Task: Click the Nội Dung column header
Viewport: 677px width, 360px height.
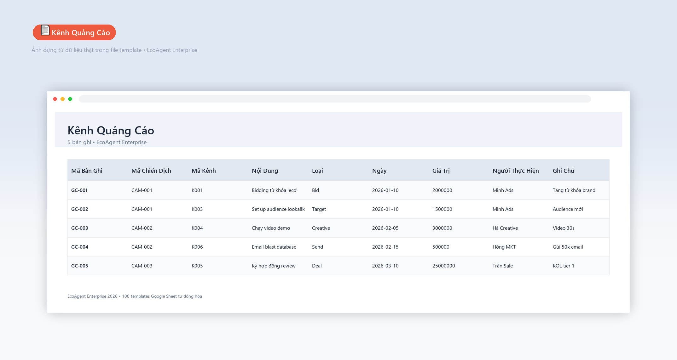Action: tap(265, 171)
